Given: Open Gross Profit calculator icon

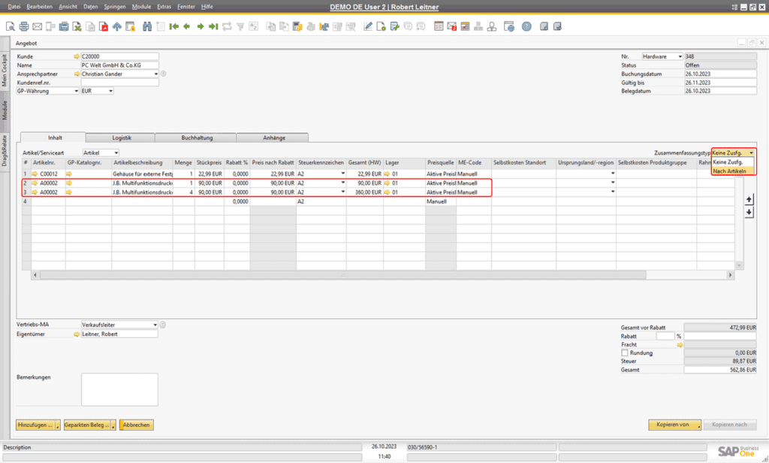Looking at the screenshot, I should point(297,26).
